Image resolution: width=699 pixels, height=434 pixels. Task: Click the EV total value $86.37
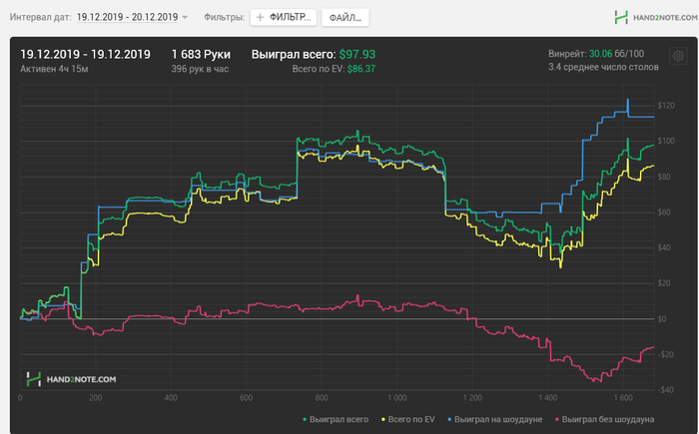coord(361,69)
